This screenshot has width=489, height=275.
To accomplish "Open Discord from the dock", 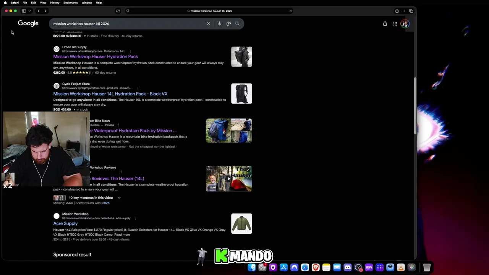I will pyautogui.click(x=348, y=267).
